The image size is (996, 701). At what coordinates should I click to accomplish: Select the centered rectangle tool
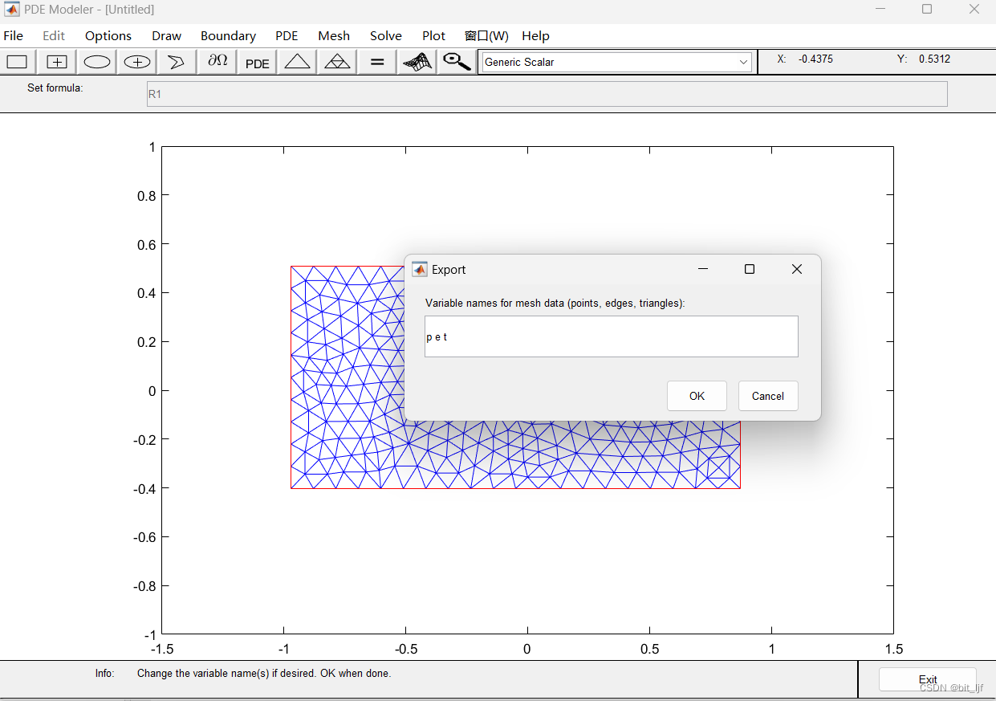coord(56,61)
